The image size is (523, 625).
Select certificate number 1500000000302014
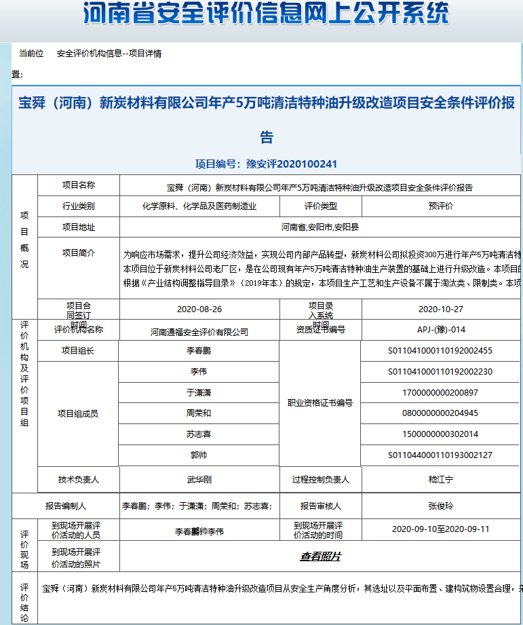click(440, 434)
